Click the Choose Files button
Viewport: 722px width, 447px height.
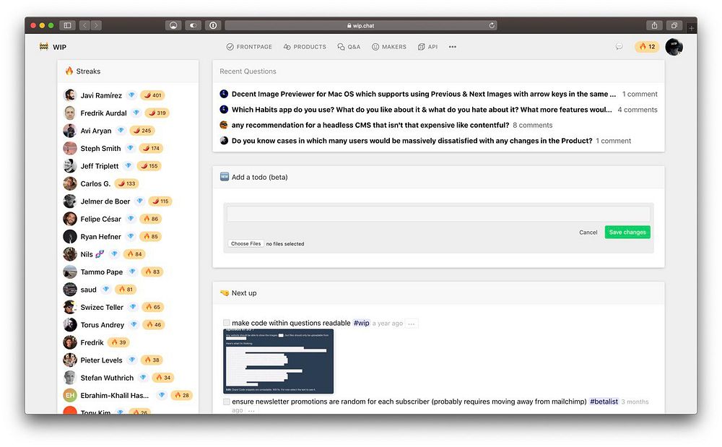coord(246,243)
